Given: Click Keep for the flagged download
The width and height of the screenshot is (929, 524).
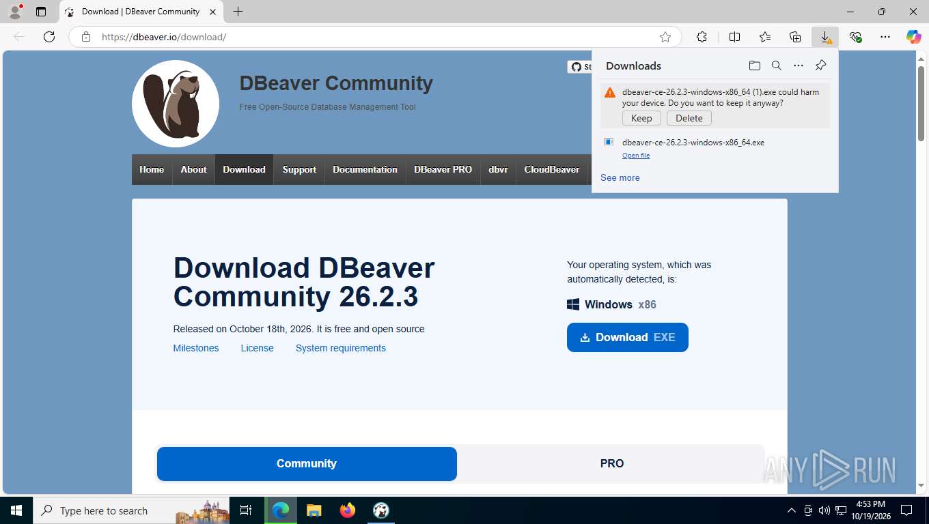Looking at the screenshot, I should 641,118.
